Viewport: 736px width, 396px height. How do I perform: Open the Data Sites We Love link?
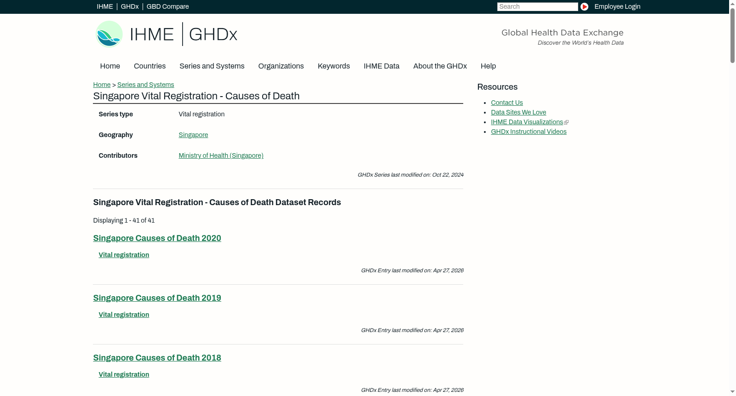coord(518,112)
